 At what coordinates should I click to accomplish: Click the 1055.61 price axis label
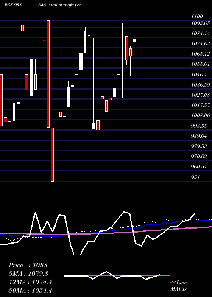[x=201, y=64]
